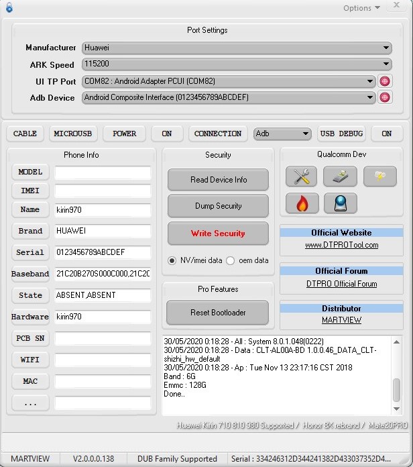Click the flame icon in Qualcomm Dev

tap(302, 203)
